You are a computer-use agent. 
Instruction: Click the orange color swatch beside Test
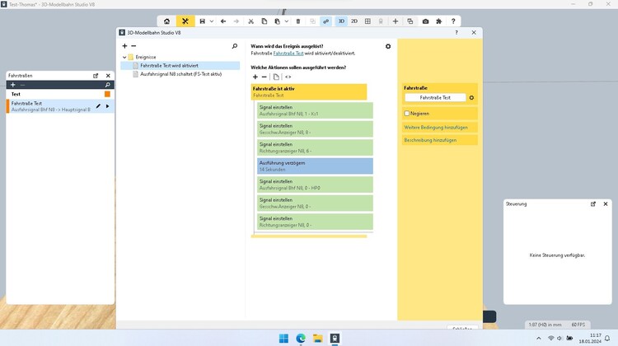(x=107, y=95)
